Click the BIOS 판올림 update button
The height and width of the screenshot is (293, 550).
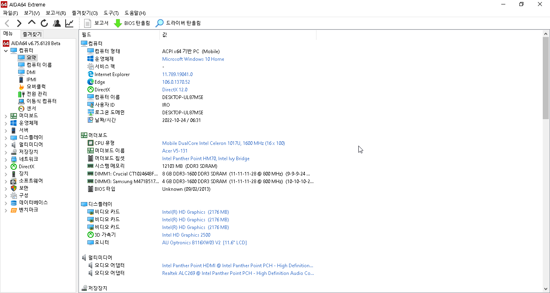tap(132, 23)
